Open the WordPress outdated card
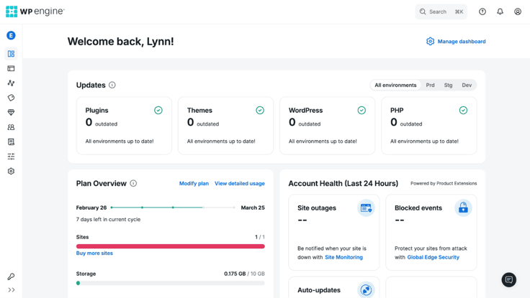 [x=327, y=126]
